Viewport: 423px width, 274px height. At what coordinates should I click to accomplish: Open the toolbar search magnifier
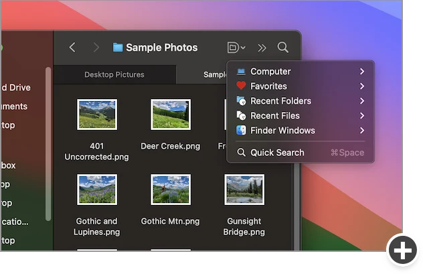(x=282, y=48)
